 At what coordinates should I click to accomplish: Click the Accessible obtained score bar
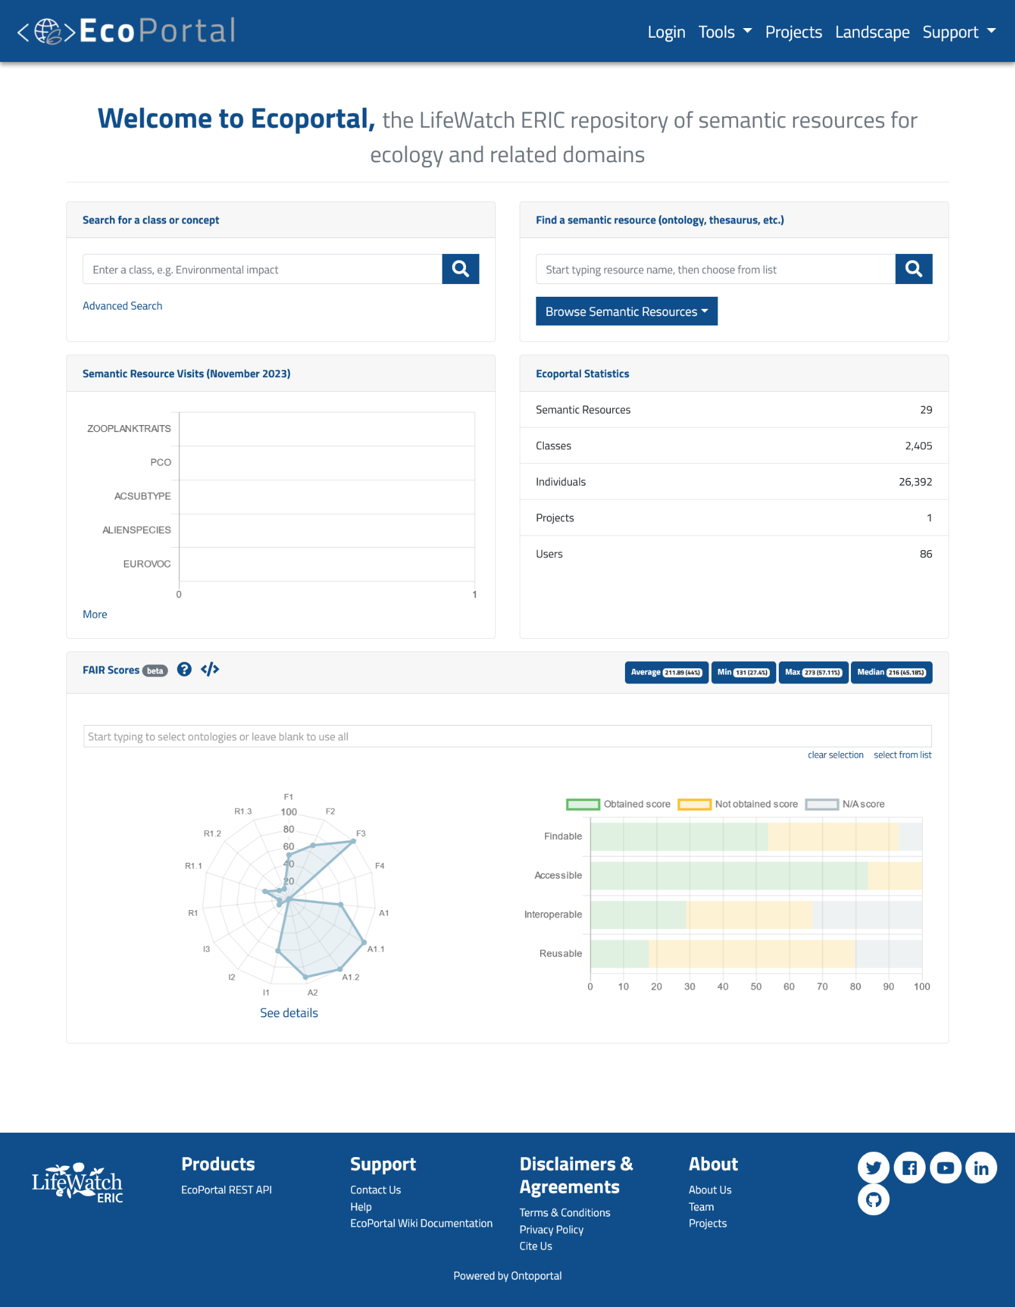tap(729, 876)
